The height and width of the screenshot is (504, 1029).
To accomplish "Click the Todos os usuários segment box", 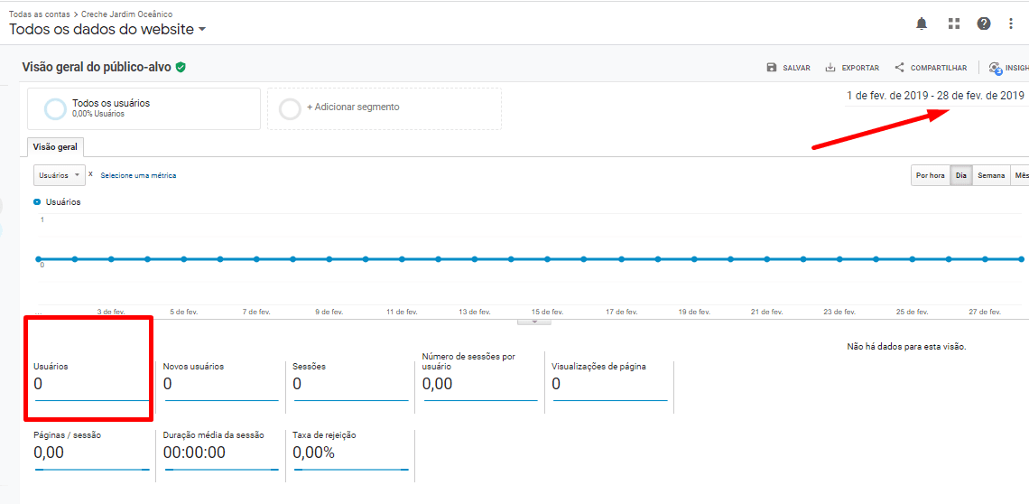I will tap(144, 108).
